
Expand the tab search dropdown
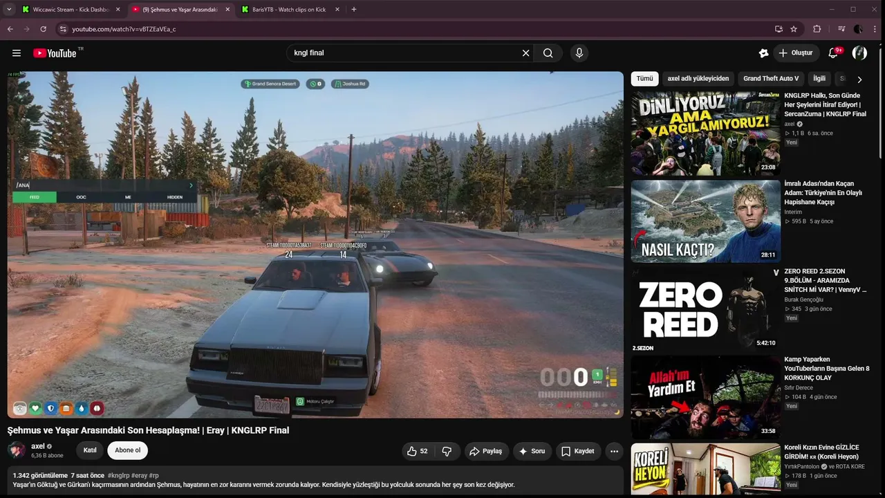[x=9, y=10]
